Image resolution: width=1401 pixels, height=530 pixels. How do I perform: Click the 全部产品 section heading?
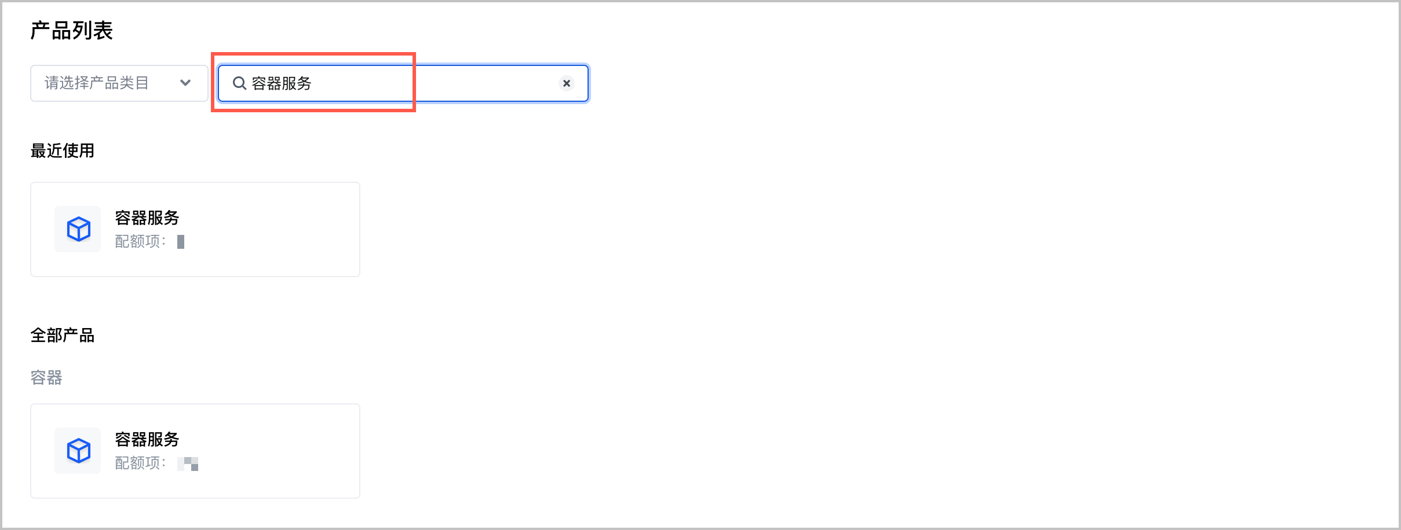coord(63,336)
